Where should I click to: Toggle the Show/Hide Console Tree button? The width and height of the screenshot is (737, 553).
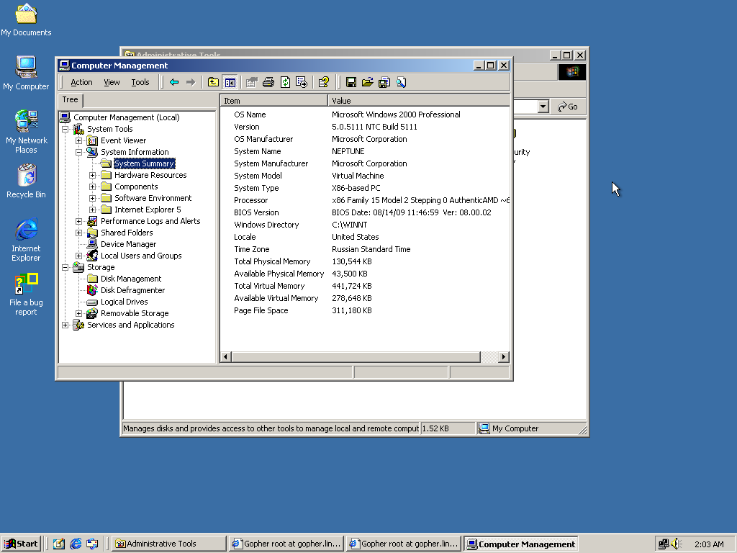tap(230, 82)
